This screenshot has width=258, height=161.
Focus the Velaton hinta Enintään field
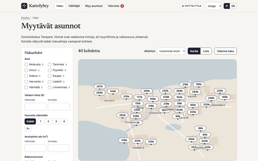click(59, 107)
